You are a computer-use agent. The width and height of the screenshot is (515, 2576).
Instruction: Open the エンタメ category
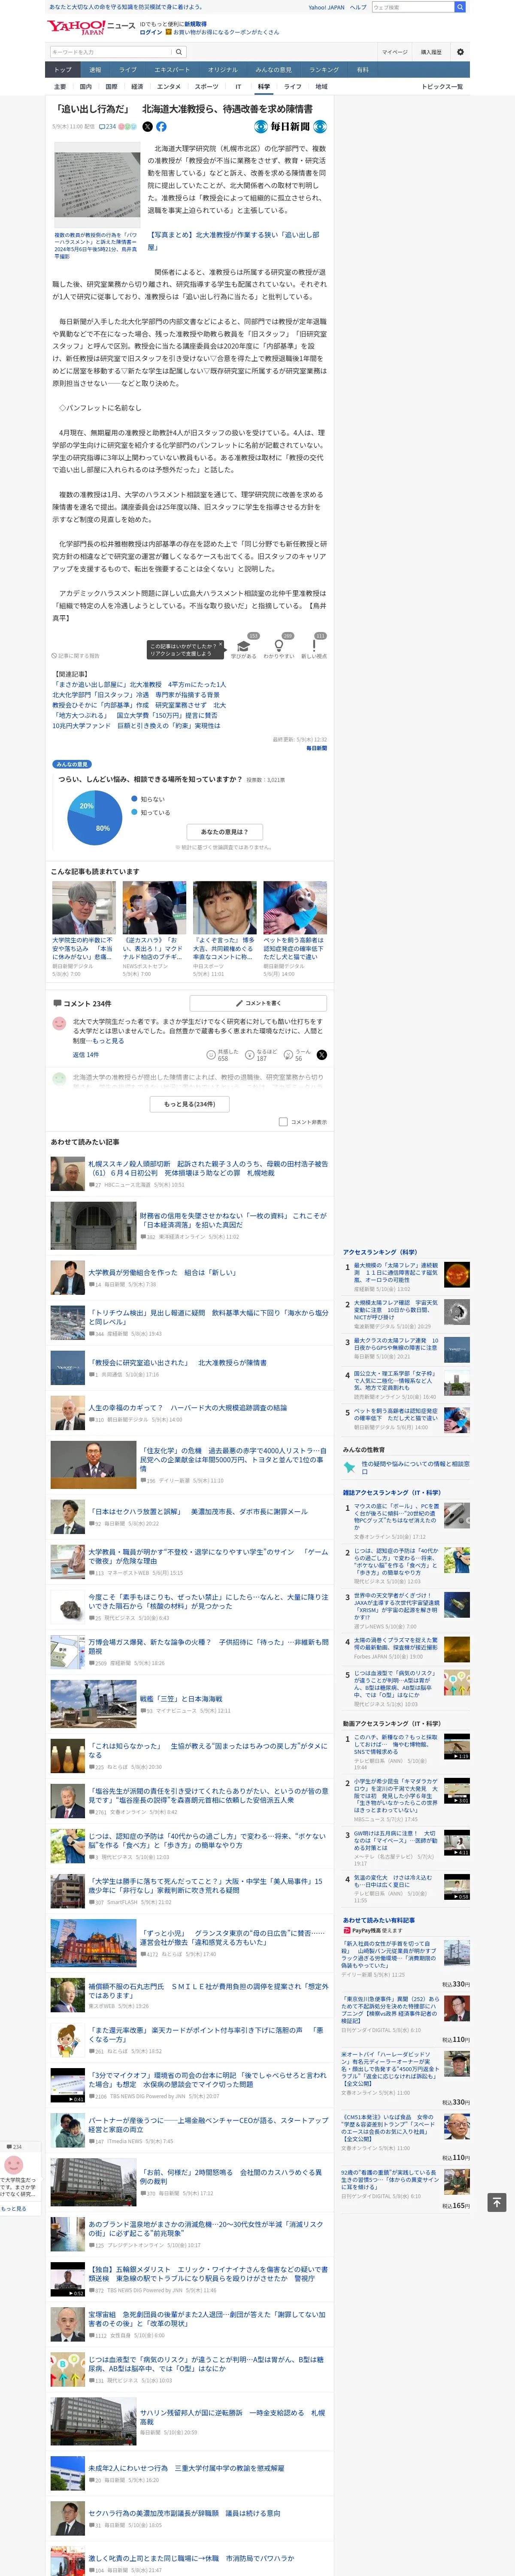point(169,87)
